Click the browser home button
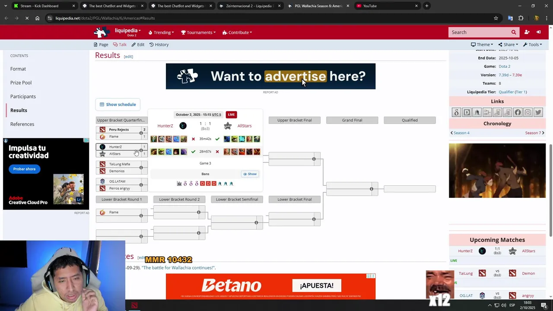 38,18
